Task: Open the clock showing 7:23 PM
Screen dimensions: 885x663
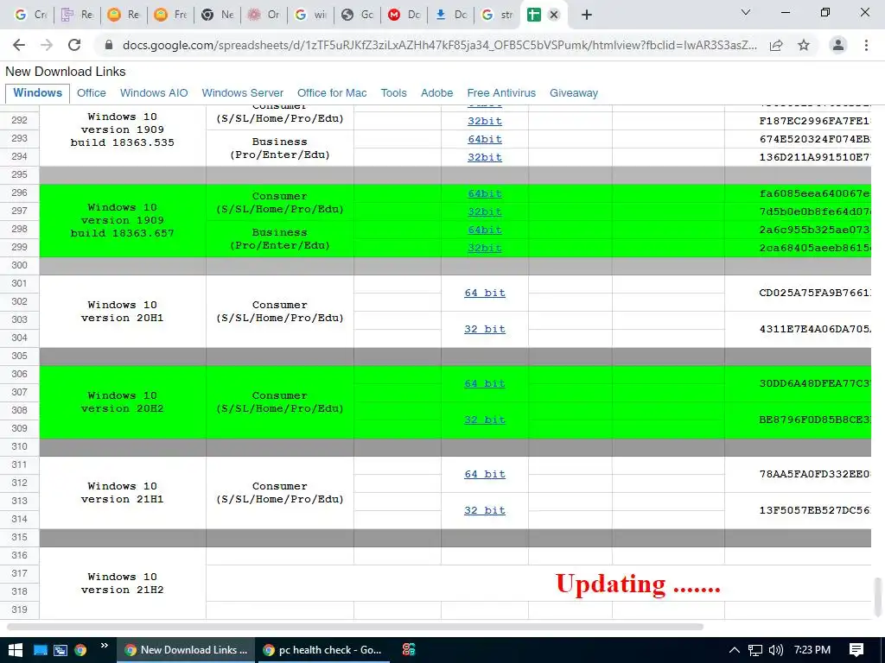Action: pos(812,650)
